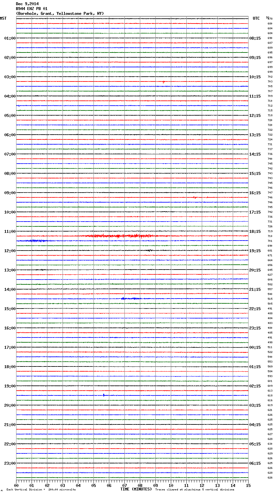
Task: Click the red spike on the 03:15 trace
Action: [164, 82]
